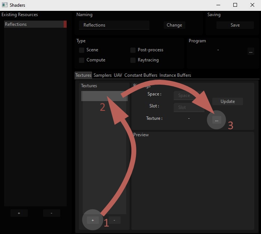Viewport: 261px width, 234px height.
Task: Toggle the Compute type checkbox
Action: pyautogui.click(x=82, y=60)
